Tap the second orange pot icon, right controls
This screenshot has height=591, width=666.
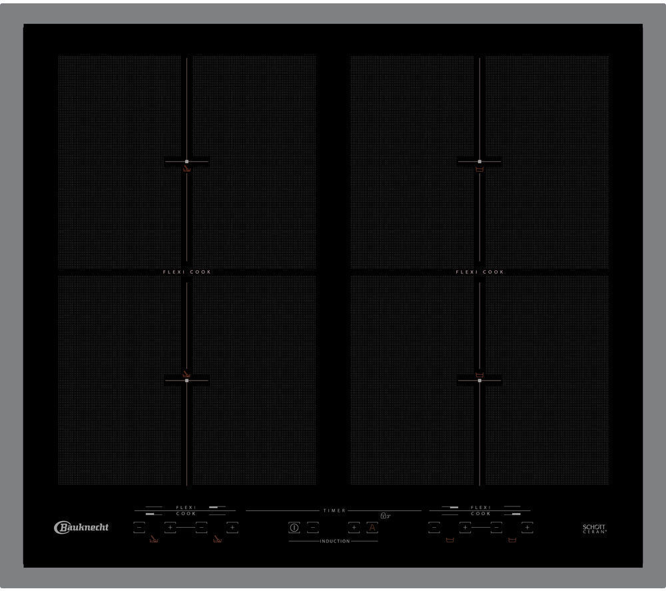click(512, 540)
